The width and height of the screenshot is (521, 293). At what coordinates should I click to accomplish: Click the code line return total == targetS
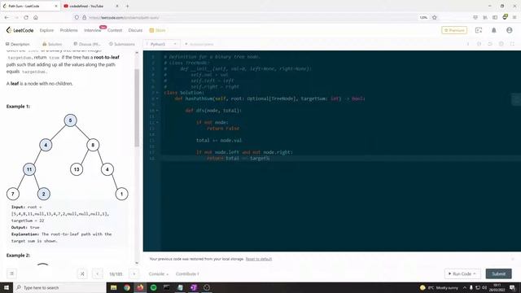[239, 159]
